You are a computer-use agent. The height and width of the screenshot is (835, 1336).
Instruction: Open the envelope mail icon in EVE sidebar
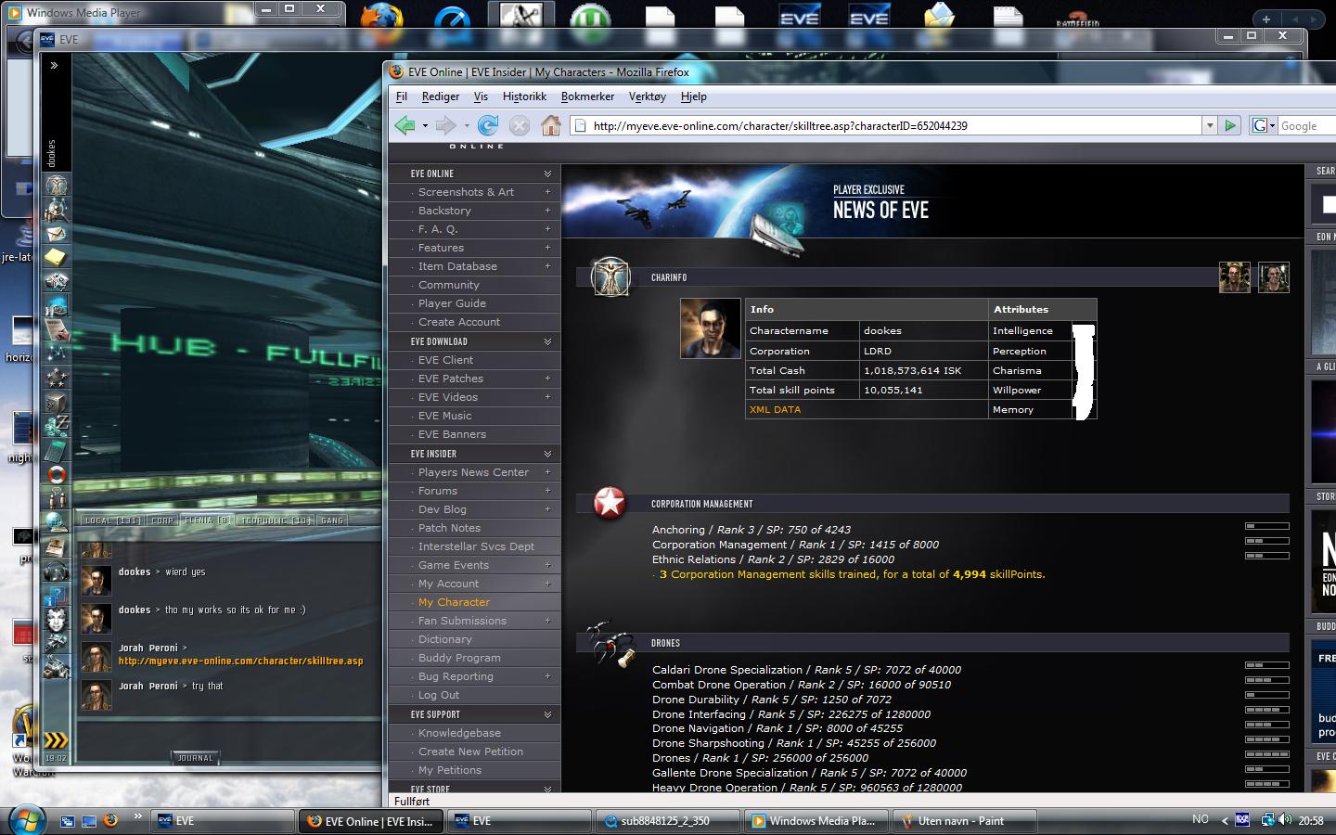tap(57, 234)
